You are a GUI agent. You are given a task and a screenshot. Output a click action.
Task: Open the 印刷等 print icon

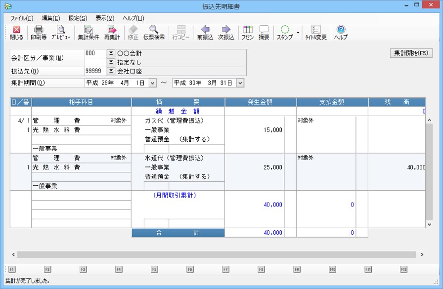38,33
